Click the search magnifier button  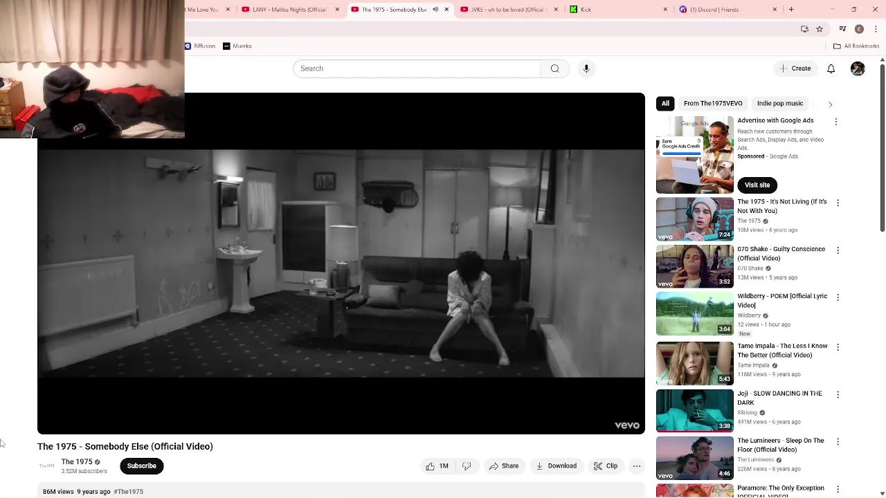coord(554,68)
